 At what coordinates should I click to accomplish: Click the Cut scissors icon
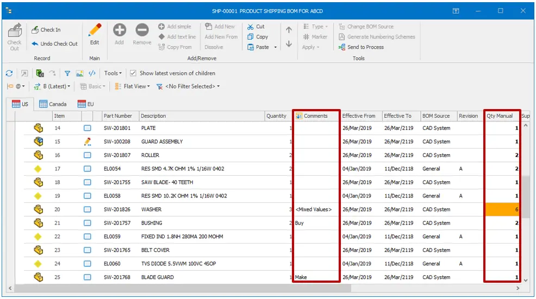(250, 27)
